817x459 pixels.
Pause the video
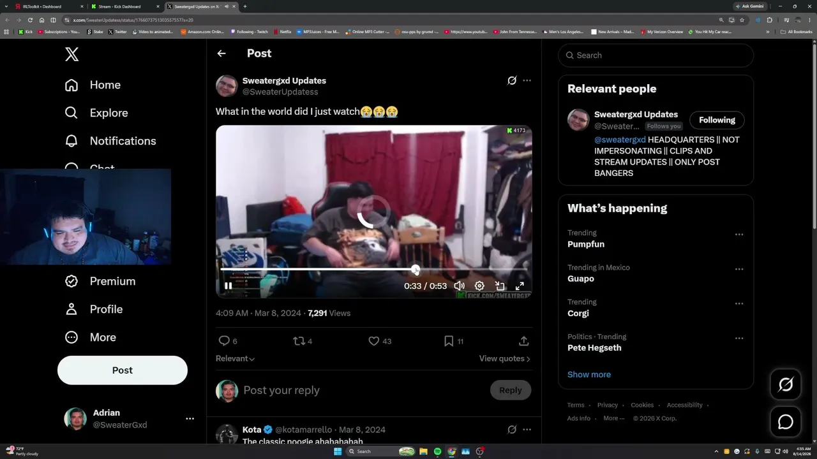click(228, 286)
